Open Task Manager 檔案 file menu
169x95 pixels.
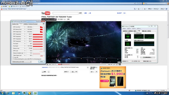(x=124, y=29)
